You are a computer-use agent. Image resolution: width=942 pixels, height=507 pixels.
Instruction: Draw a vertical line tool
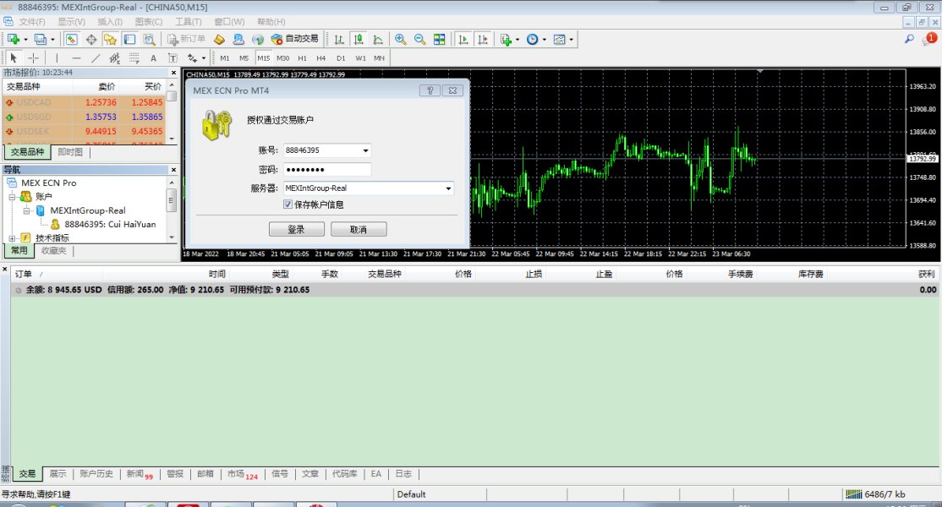tap(57, 58)
